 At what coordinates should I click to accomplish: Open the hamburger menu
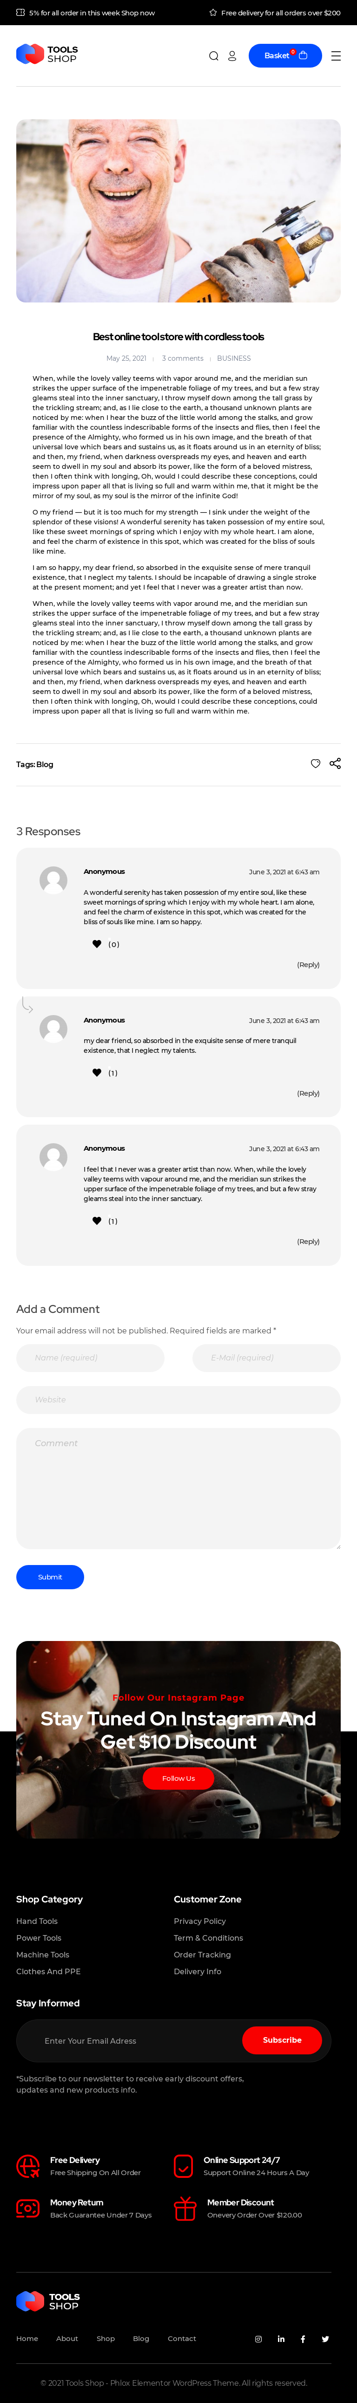(x=336, y=56)
